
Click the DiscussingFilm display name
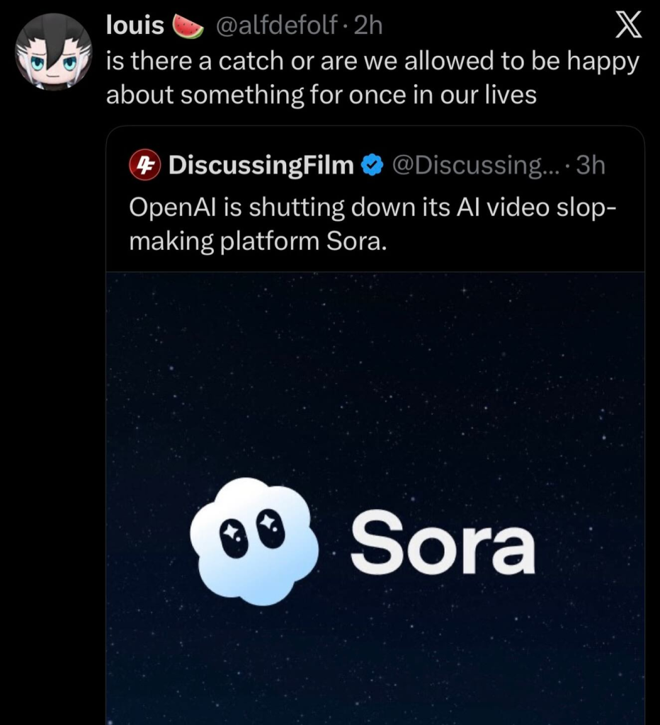coord(261,165)
